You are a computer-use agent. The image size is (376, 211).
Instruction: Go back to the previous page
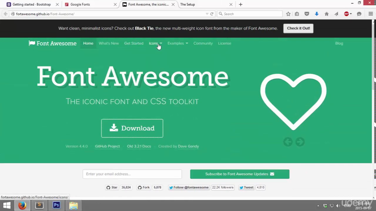pos(6,14)
